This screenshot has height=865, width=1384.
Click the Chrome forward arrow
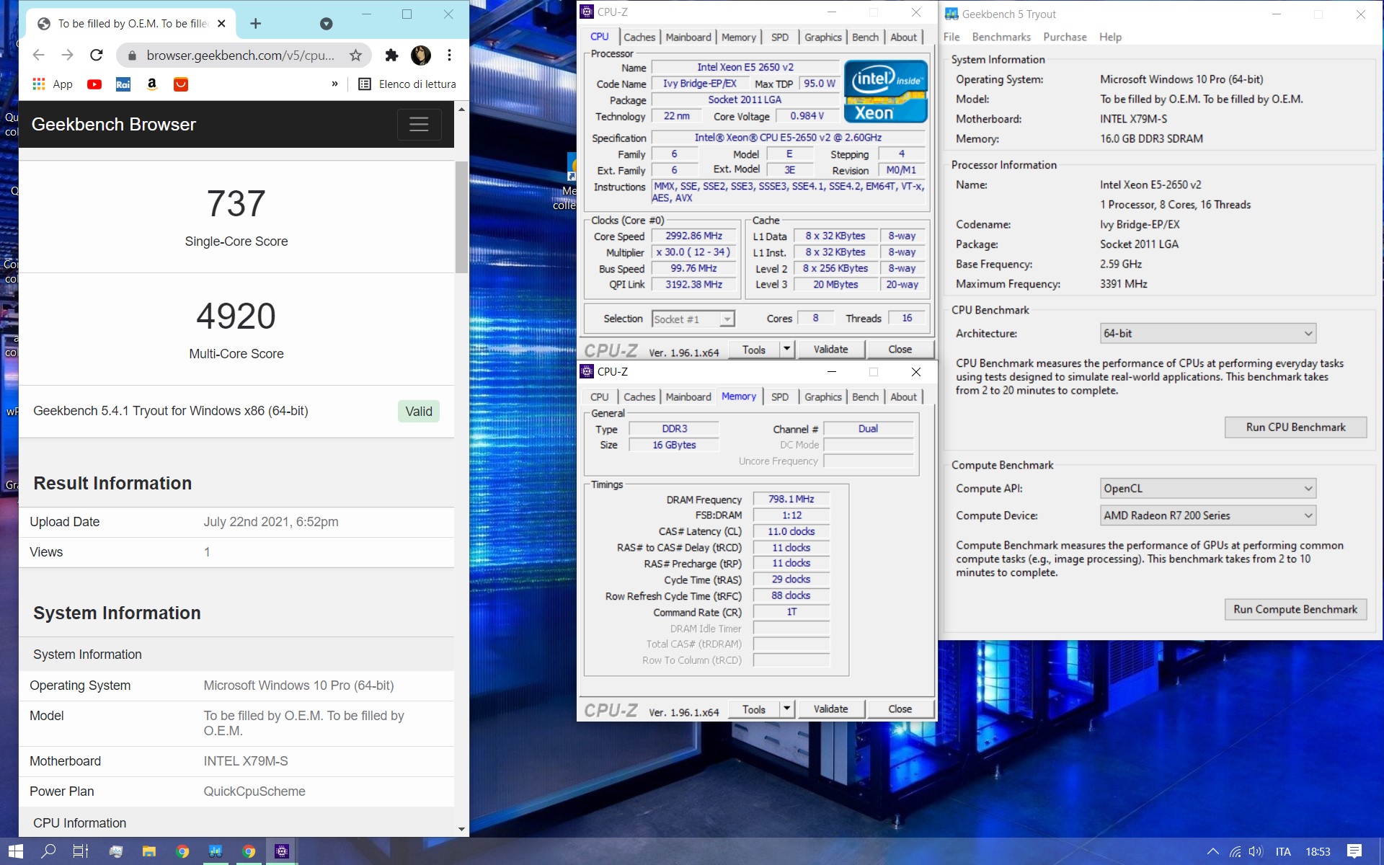pos(67,56)
